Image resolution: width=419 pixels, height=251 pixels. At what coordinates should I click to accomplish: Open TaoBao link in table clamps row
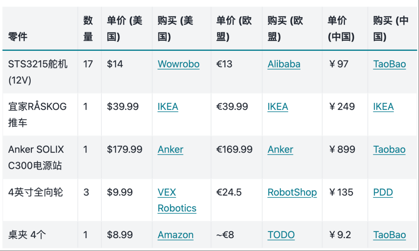click(x=390, y=235)
